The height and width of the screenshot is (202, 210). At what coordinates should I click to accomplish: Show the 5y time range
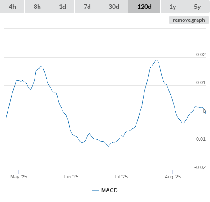pos(197,7)
